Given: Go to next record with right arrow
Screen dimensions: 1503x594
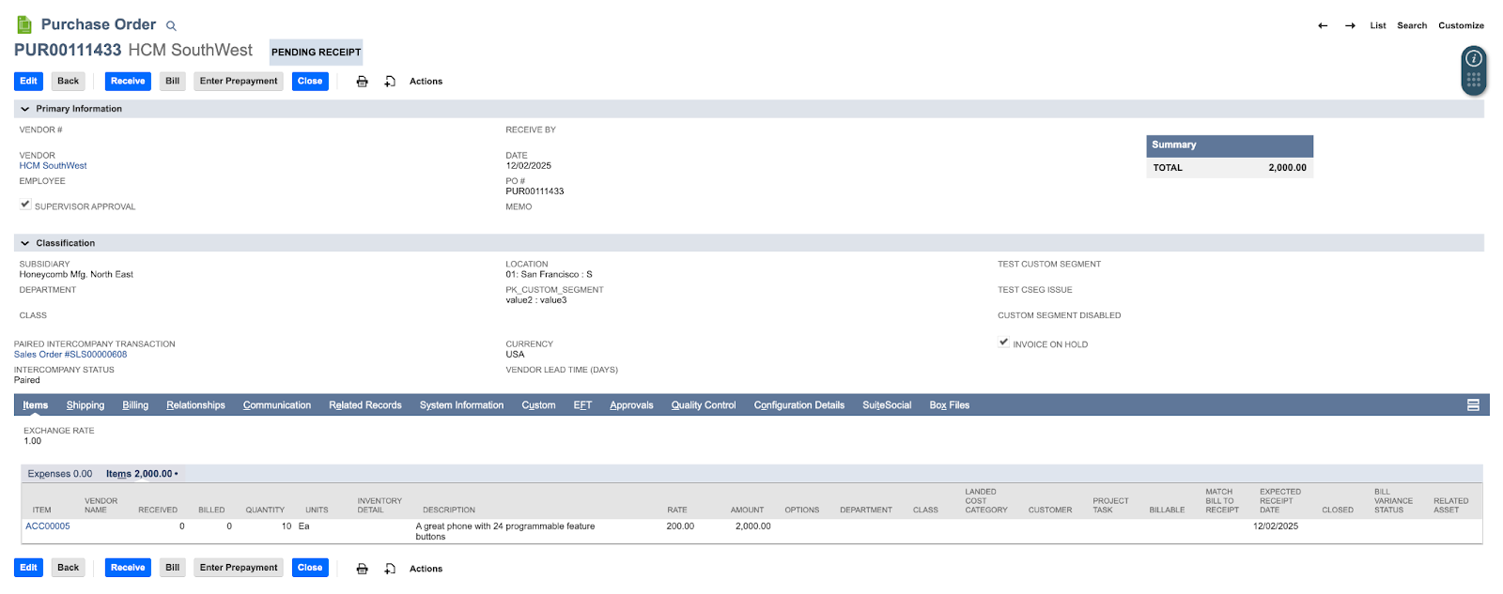Looking at the screenshot, I should pos(1350,26).
